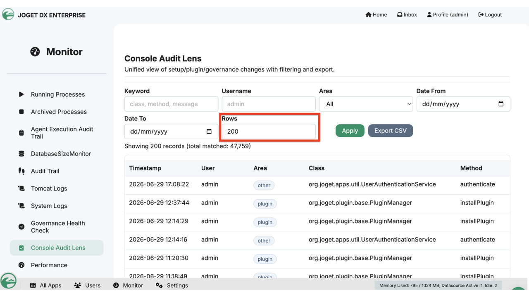Click the Joget DX logo icon
This screenshot has height=297, width=529.
(8, 14)
